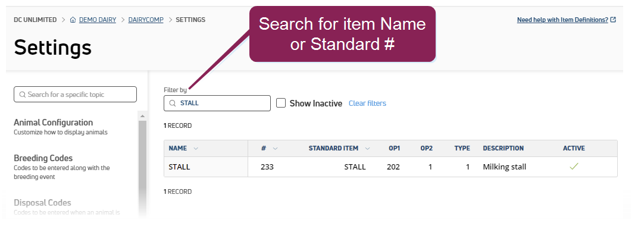Select the STALL row in the table
The width and height of the screenshot is (638, 226).
coord(390,167)
